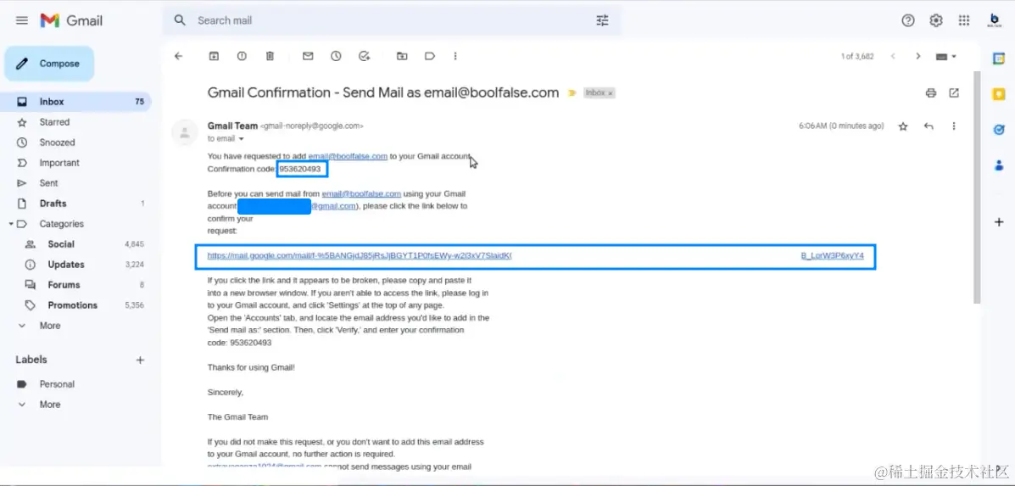
Task: Get add-ons with side panel plus
Action: coord(999,222)
